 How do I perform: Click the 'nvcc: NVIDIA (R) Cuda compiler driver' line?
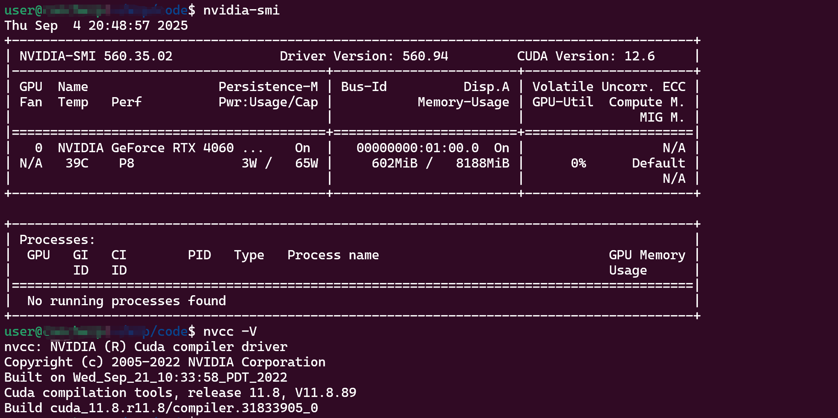(146, 347)
